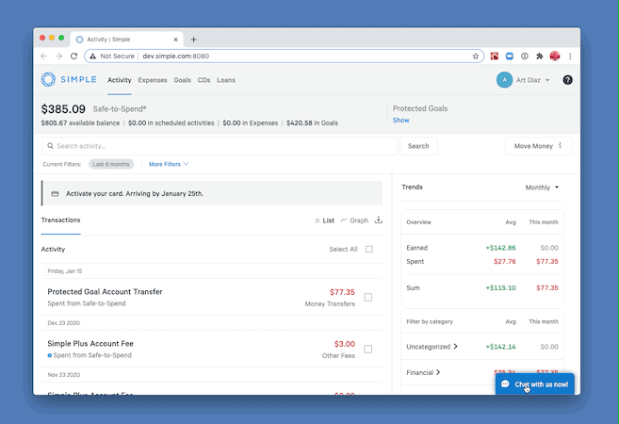The image size is (619, 424).
Task: Download transactions with the download icon
Action: coord(379,220)
